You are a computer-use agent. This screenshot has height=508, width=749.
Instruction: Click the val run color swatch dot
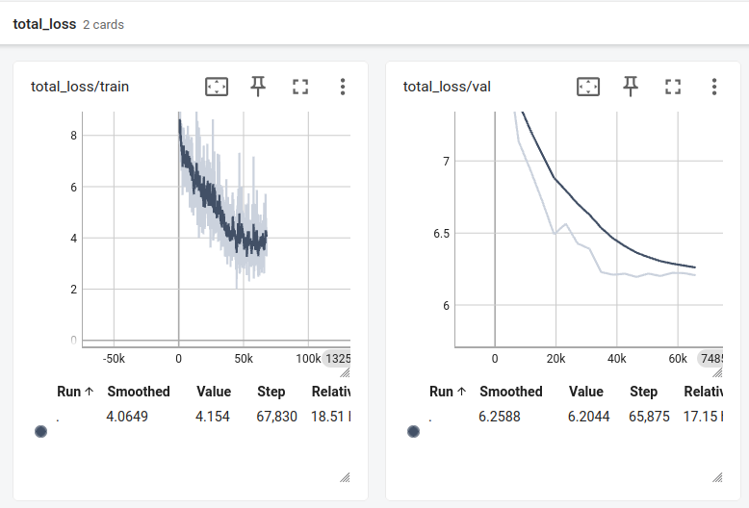pyautogui.click(x=414, y=432)
